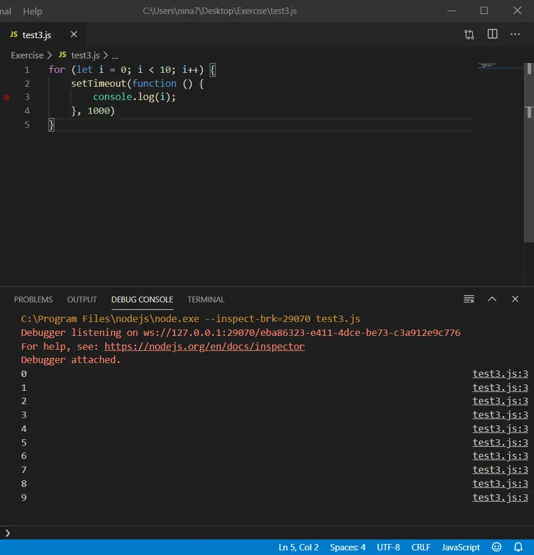This screenshot has width=534, height=555.
Task: Open the editor More Actions ellipsis menu
Action: pyautogui.click(x=515, y=35)
